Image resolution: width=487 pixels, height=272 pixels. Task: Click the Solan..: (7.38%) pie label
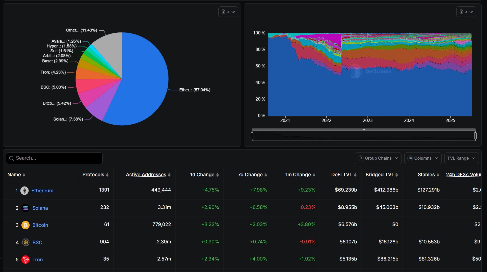pos(68,119)
